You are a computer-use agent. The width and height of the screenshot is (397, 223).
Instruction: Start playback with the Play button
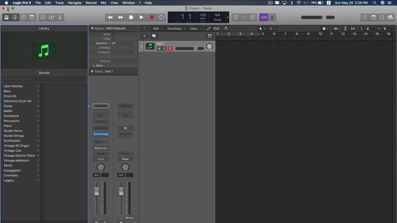(141, 17)
